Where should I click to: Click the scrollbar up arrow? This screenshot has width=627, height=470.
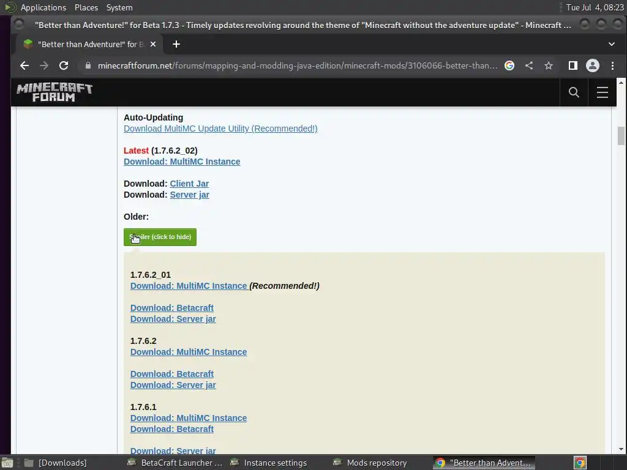[621, 83]
